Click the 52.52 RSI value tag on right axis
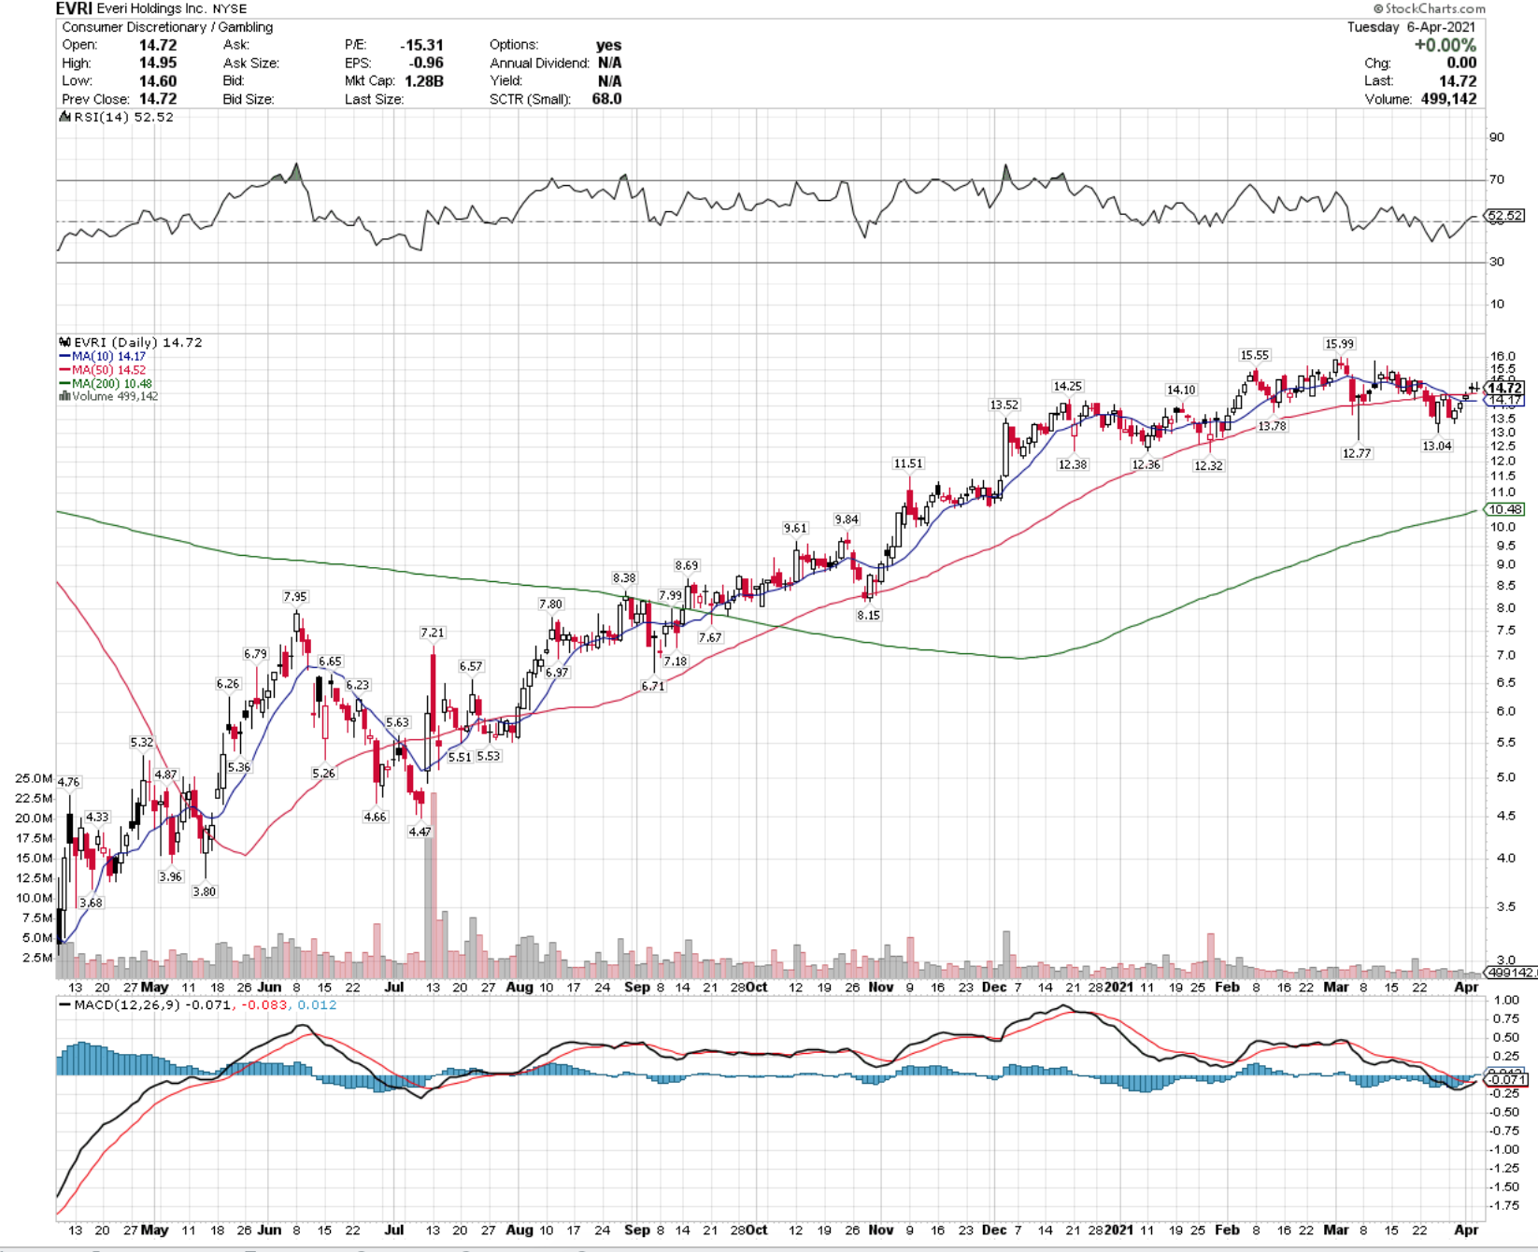 (1505, 216)
